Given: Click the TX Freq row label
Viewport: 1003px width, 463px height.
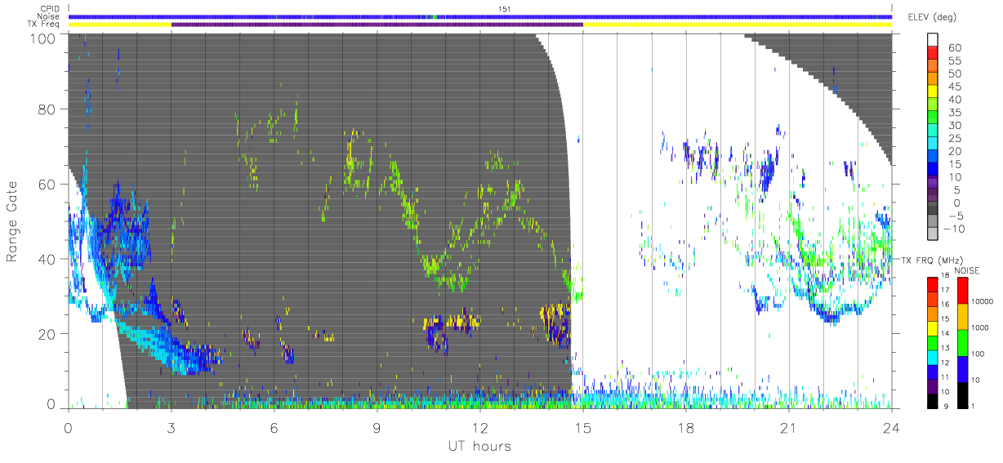Looking at the screenshot, I should coord(44,24).
